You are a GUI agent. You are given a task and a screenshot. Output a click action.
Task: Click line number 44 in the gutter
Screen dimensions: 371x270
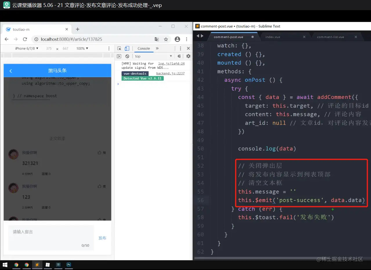tap(200, 97)
